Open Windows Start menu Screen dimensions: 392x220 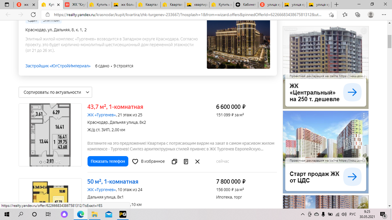pyautogui.click(x=7, y=214)
